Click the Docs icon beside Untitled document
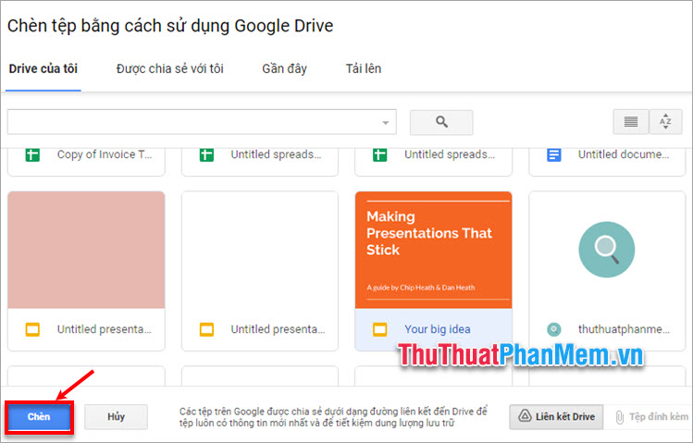The width and height of the screenshot is (693, 443). tap(554, 155)
